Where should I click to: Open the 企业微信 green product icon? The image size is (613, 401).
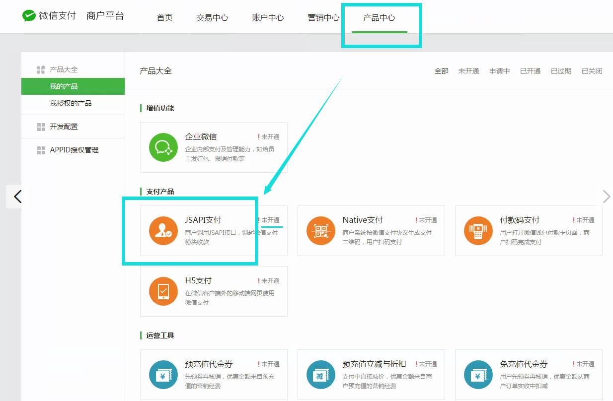tap(163, 147)
